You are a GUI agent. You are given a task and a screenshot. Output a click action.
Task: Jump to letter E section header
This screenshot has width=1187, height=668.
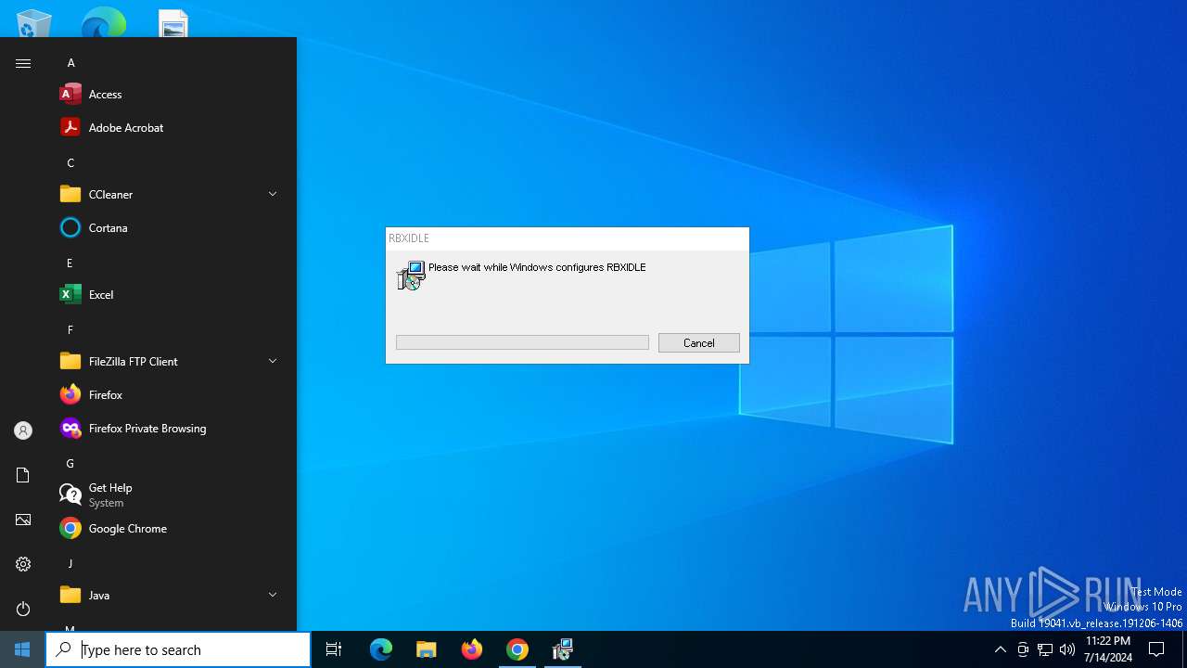click(x=70, y=263)
